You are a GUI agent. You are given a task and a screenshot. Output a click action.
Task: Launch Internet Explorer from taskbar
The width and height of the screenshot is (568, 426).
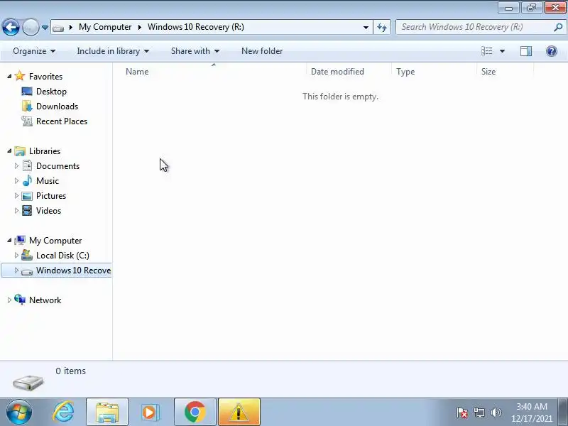[63, 412]
